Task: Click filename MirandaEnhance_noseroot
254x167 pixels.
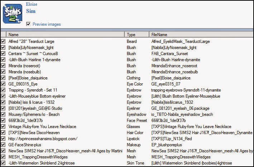Action: [174, 66]
